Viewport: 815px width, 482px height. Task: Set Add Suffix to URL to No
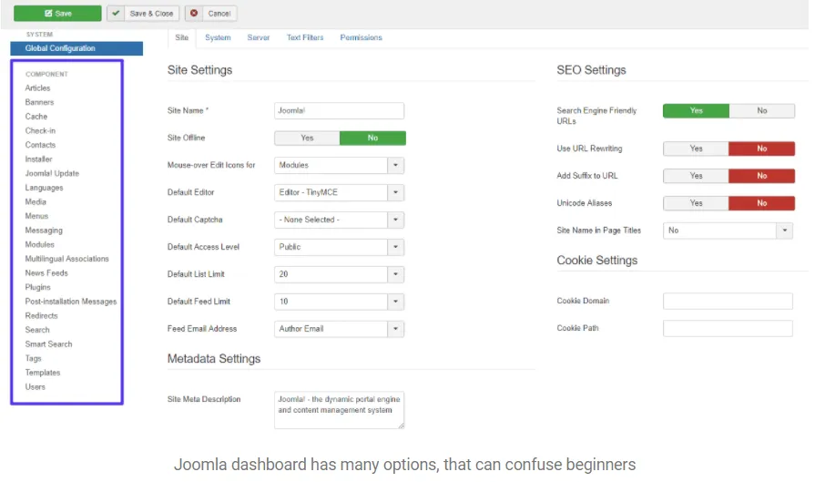[762, 176]
